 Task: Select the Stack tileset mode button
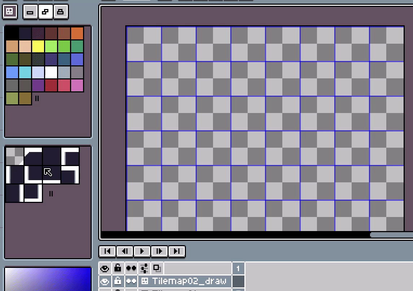coord(60,12)
